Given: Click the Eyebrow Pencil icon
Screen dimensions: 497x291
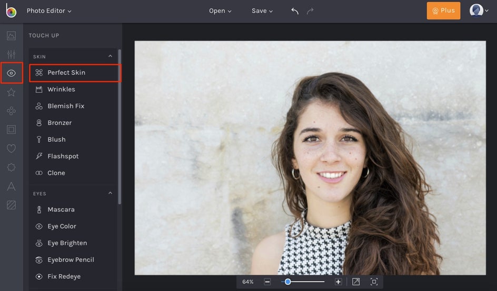Looking at the screenshot, I should tap(39, 260).
